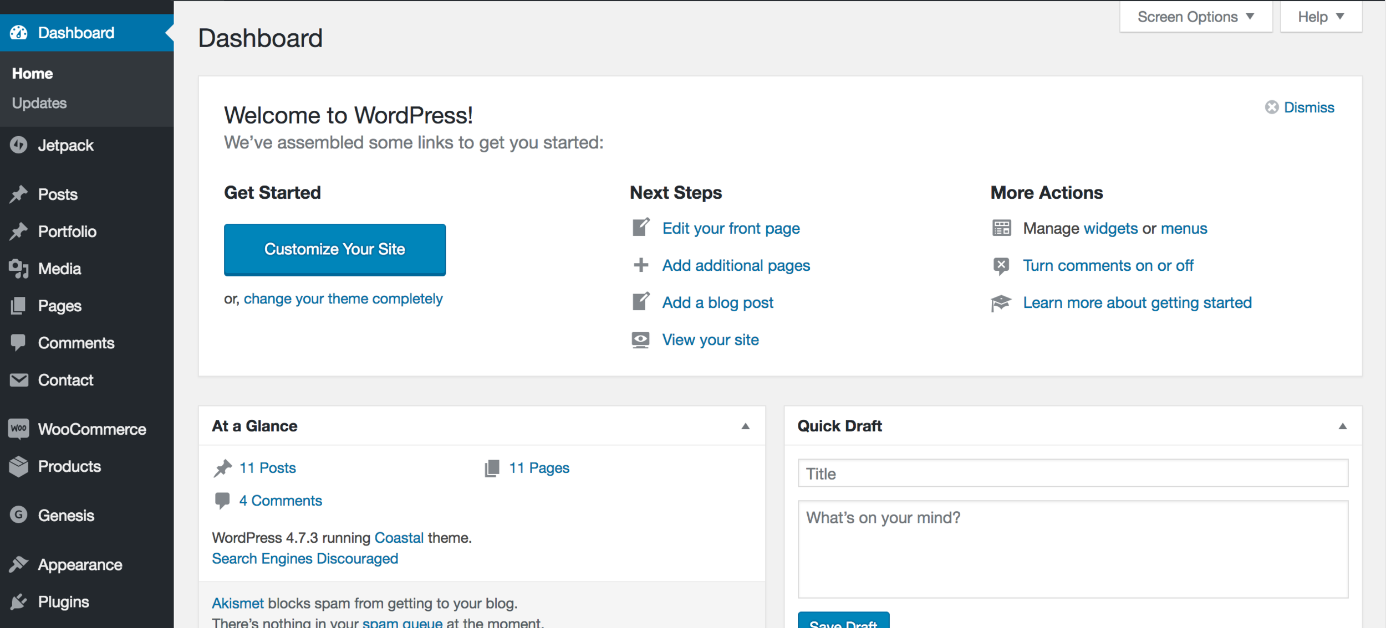Click the Portfolio pin icon
The width and height of the screenshot is (1386, 628).
19,231
